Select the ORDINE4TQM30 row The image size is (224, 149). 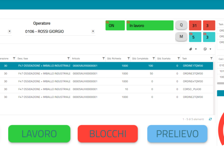[x=106, y=82]
